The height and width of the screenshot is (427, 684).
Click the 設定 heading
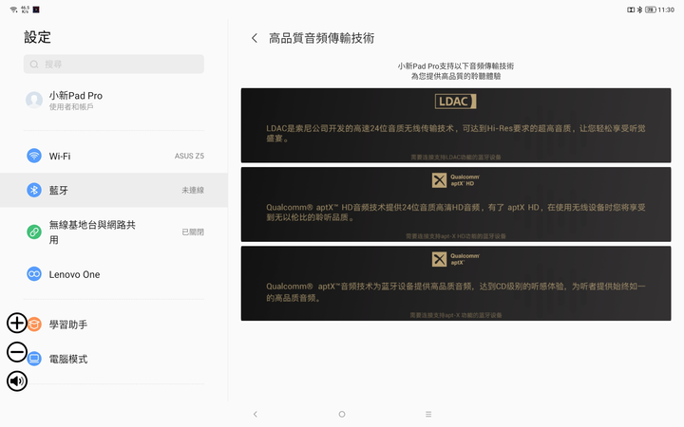(x=37, y=37)
